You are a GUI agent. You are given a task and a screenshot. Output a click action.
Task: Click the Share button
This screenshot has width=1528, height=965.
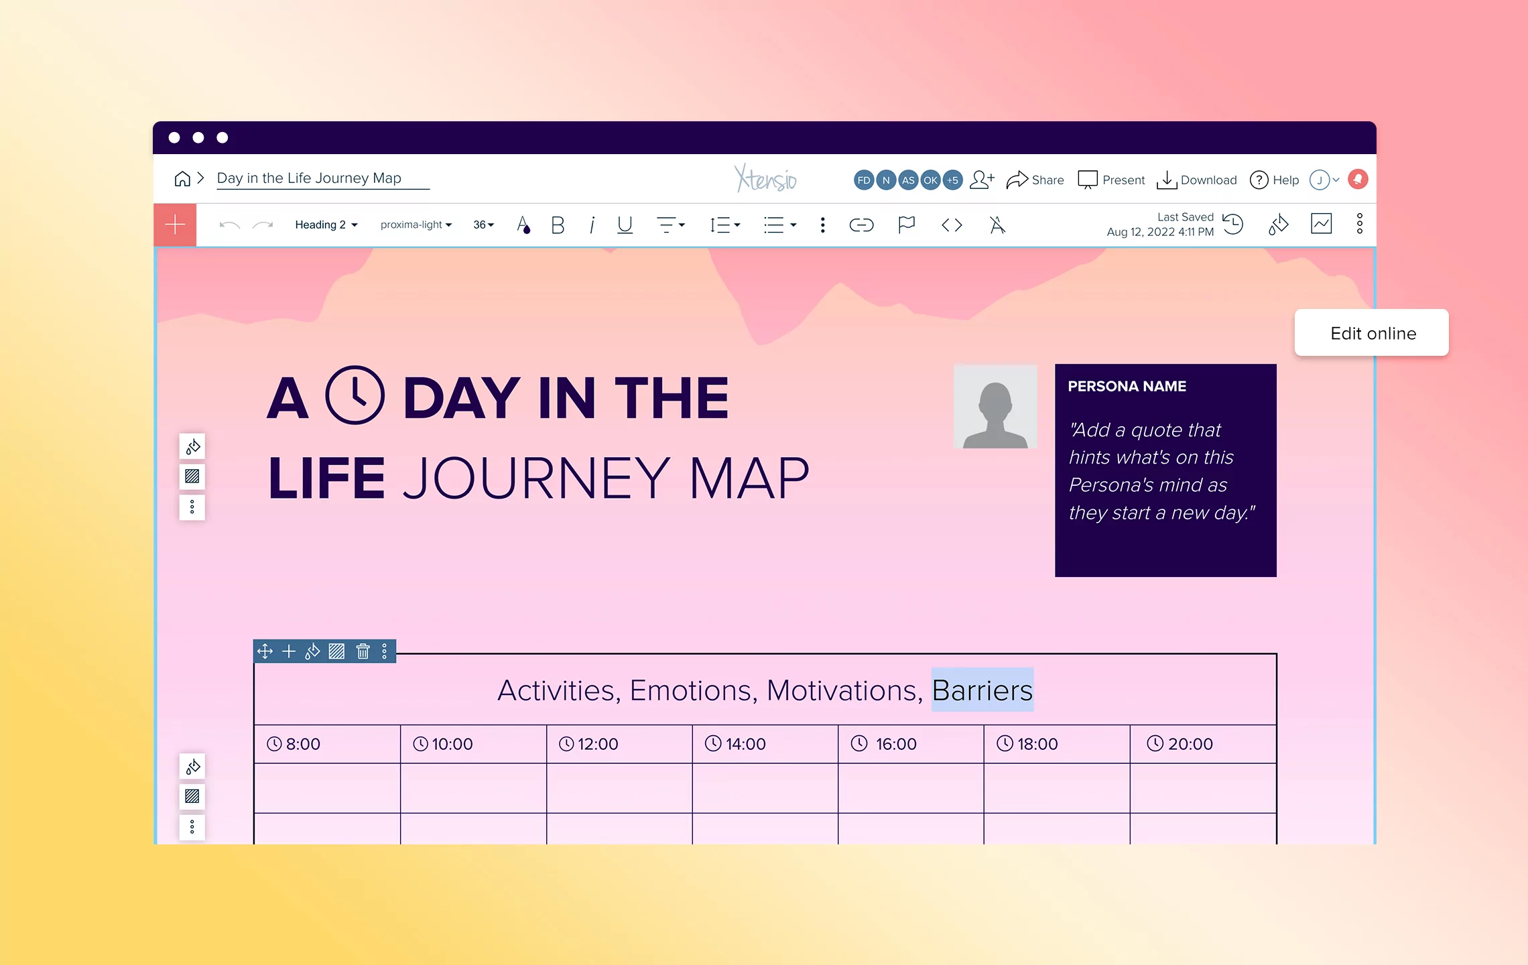click(1035, 179)
